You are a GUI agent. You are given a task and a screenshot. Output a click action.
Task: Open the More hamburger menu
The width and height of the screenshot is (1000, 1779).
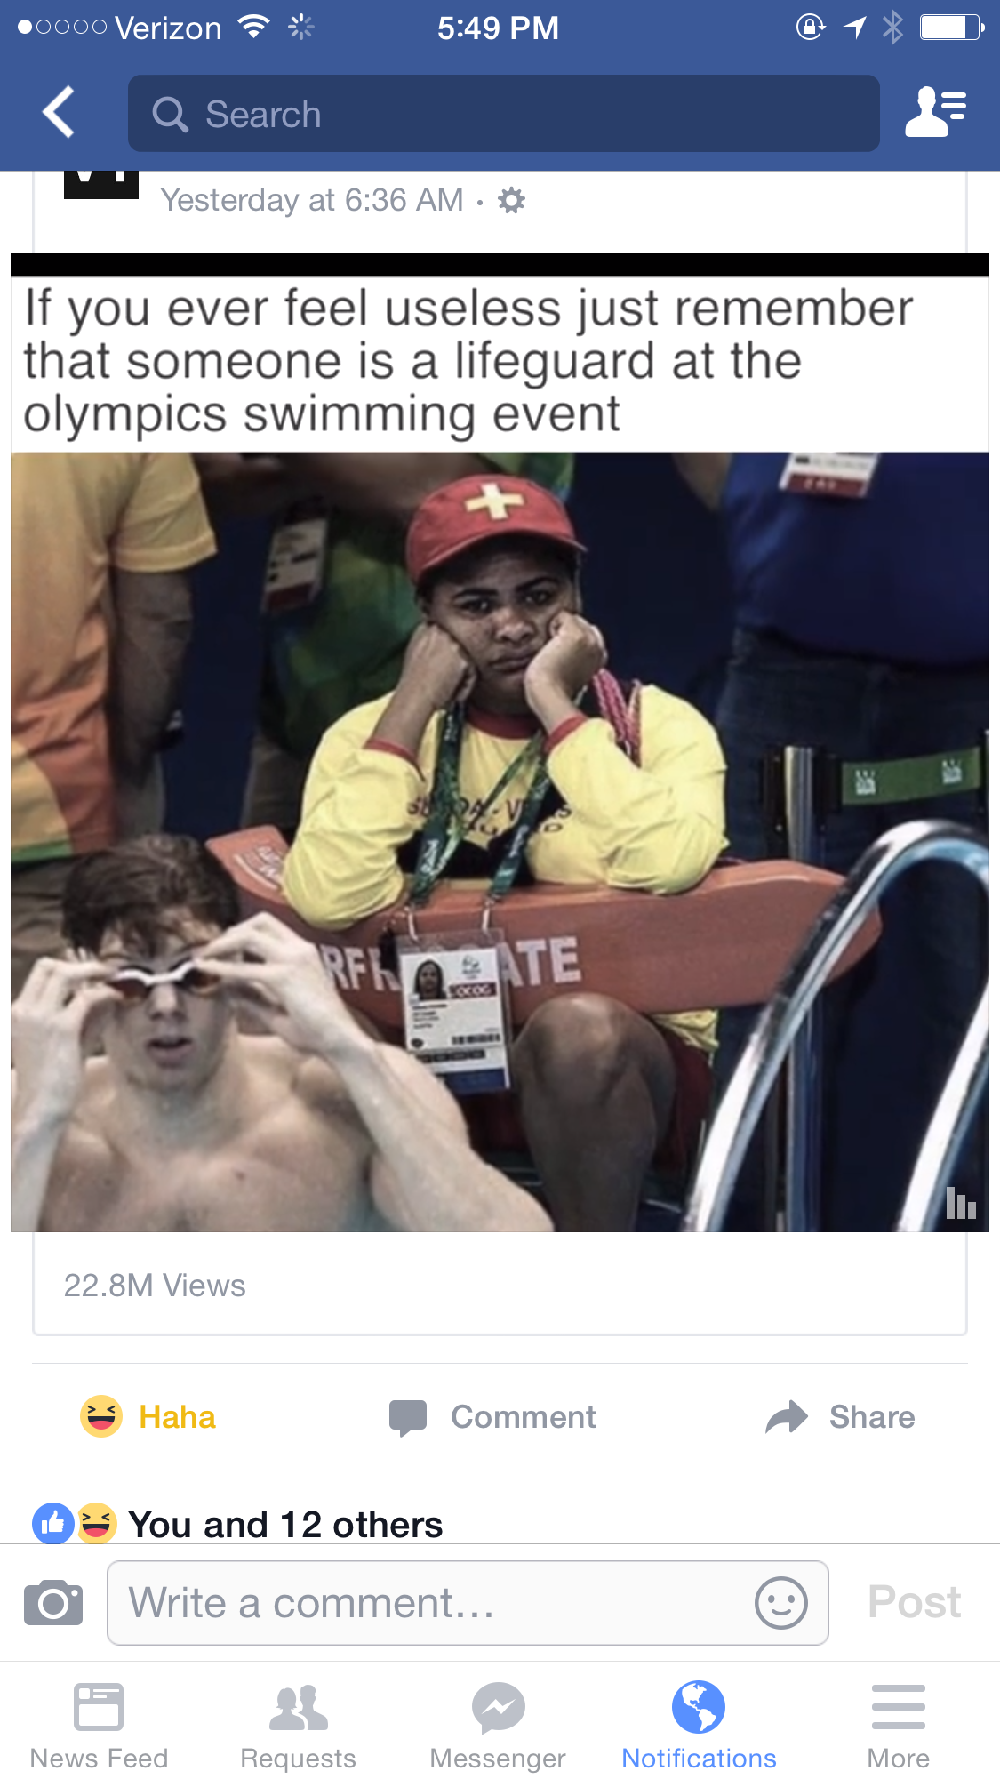coord(899,1726)
